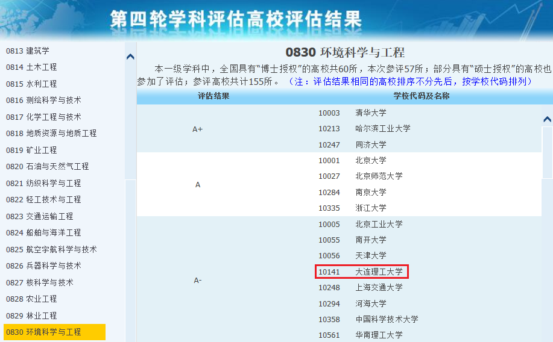553x342 pixels.
Task: Click the results table scroll-up arrow
Action: [547, 119]
